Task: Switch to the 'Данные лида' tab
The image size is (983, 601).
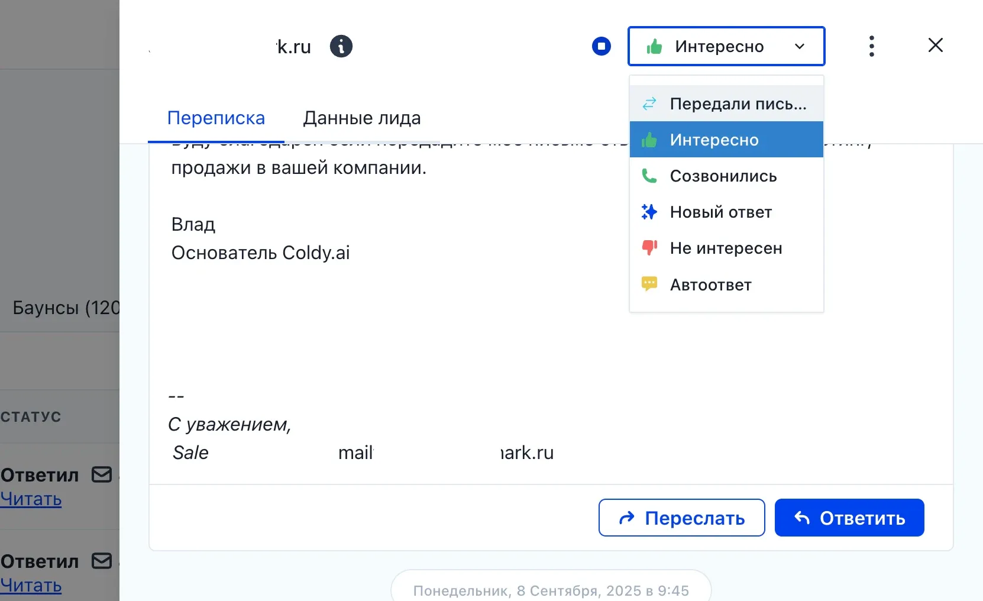Action: point(361,118)
